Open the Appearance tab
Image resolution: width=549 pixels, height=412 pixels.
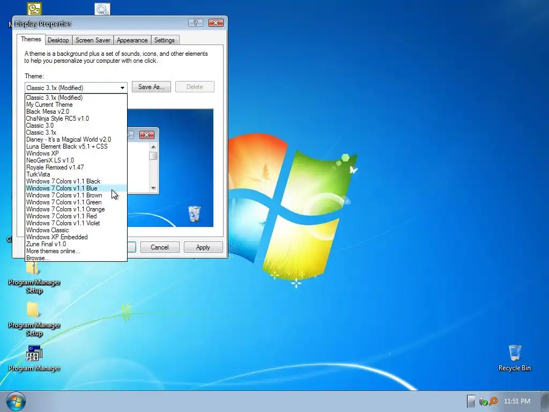132,40
